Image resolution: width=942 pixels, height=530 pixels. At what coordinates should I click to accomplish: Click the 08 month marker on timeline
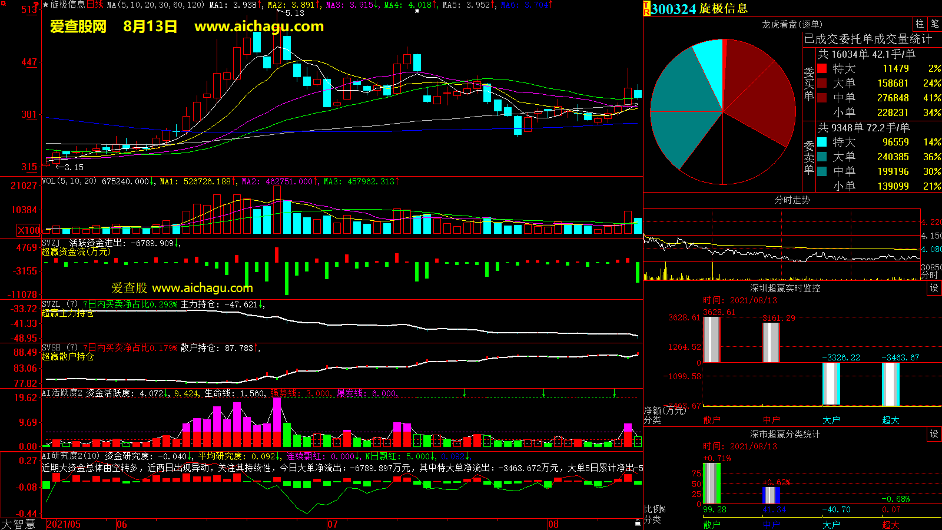click(553, 524)
